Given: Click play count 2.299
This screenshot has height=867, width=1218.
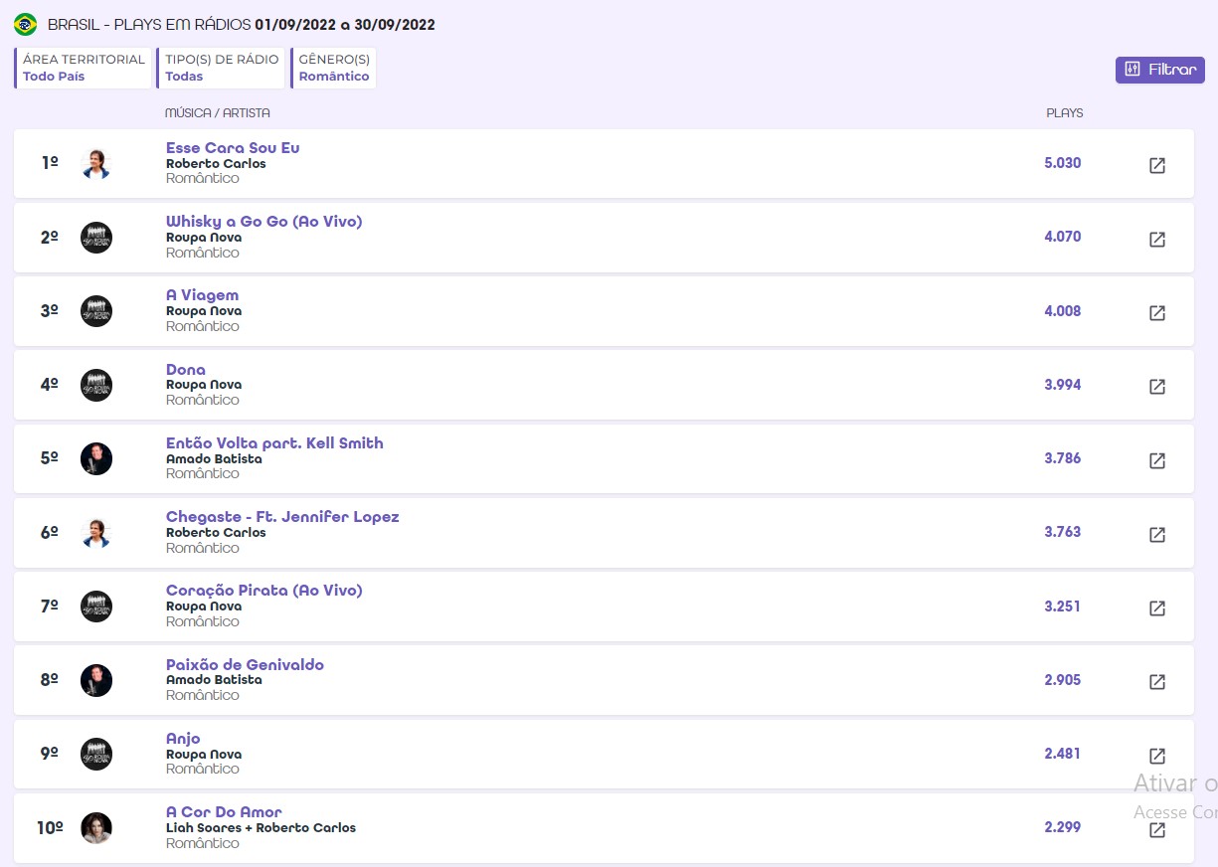Looking at the screenshot, I should click(1062, 827).
